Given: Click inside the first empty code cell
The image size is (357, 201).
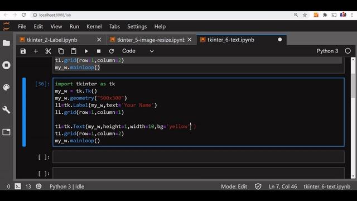Looking at the screenshot, I should click(199, 157).
